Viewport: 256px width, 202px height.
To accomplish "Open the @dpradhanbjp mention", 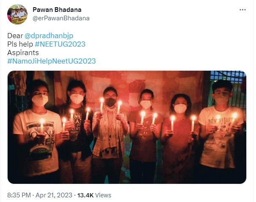I will tap(49, 36).
